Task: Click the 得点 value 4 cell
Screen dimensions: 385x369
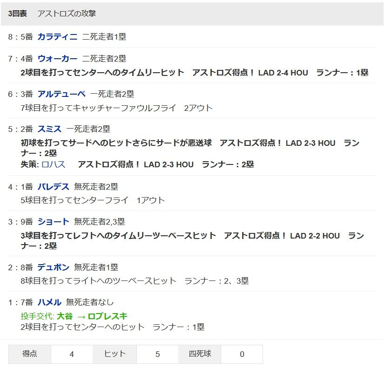Action: coord(72,354)
